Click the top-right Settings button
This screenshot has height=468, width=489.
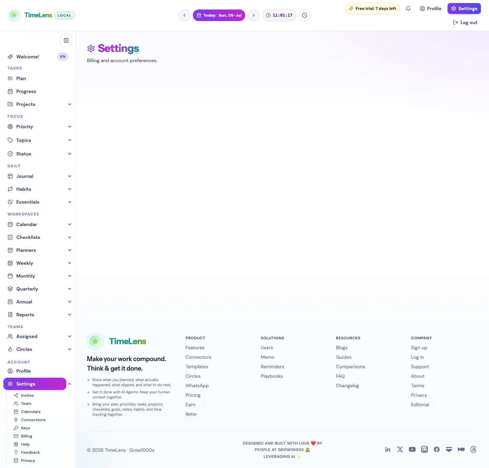464,8
